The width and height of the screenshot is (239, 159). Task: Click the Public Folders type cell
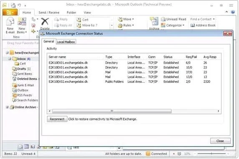[x=114, y=82]
